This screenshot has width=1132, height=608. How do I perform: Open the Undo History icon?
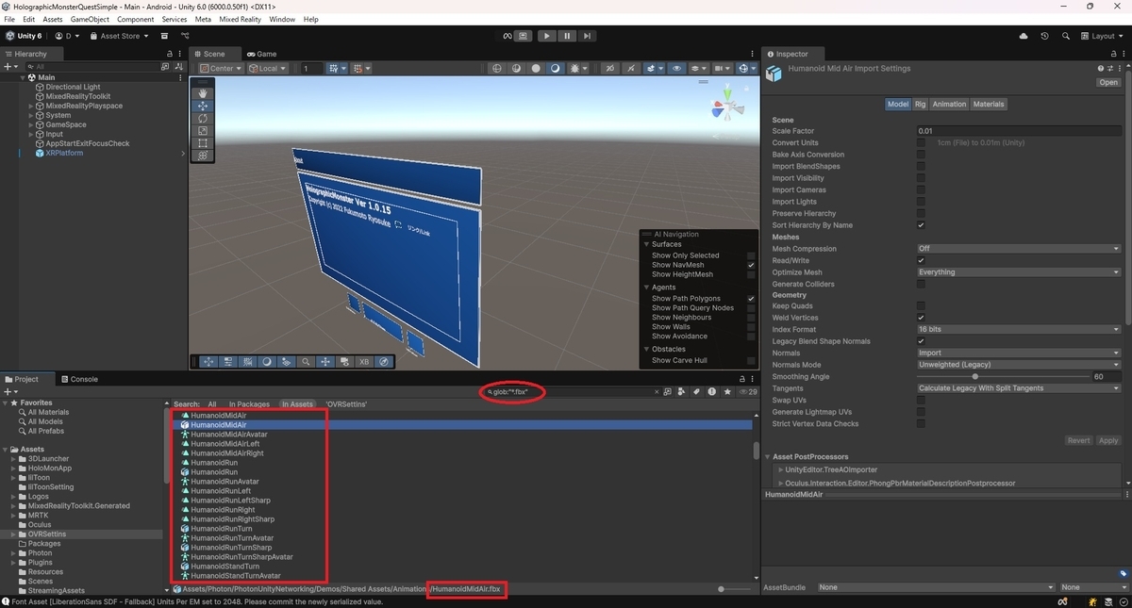click(x=1044, y=36)
